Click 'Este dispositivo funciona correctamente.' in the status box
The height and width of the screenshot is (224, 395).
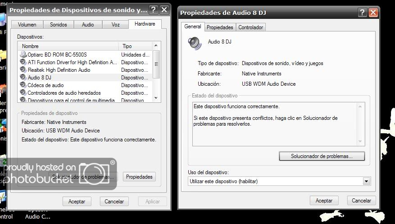click(236, 106)
